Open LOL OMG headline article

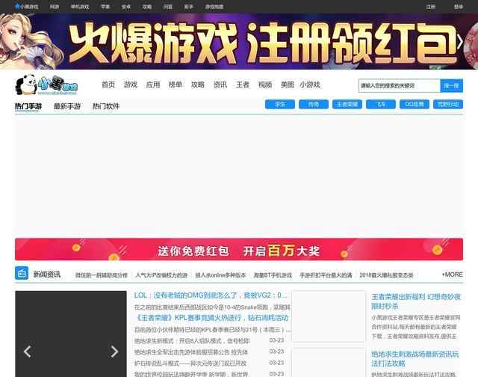coord(211,295)
